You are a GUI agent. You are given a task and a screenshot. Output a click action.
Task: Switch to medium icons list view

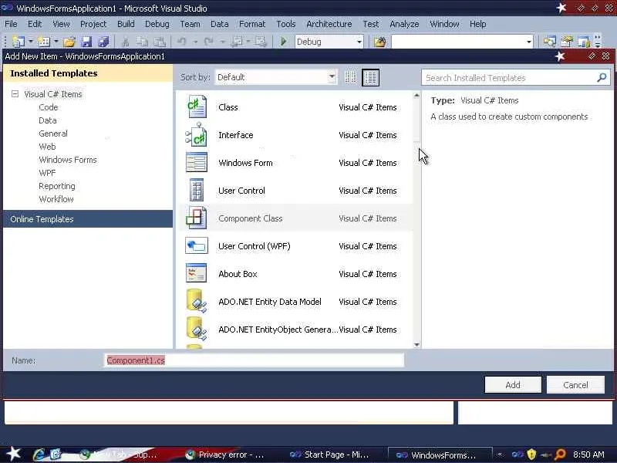370,77
